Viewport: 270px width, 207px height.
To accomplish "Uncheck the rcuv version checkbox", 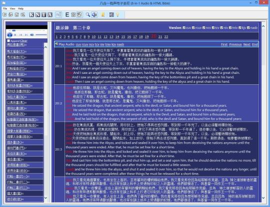I will pyautogui.click(x=193, y=27).
